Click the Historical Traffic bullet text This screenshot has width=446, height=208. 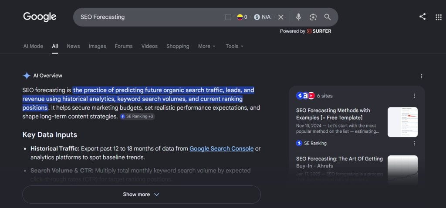pyautogui.click(x=145, y=153)
